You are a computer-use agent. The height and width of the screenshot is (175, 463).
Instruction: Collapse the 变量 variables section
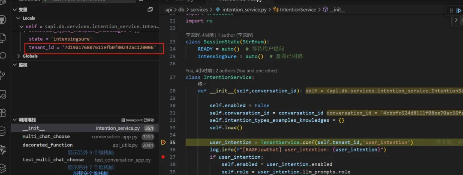point(15,10)
